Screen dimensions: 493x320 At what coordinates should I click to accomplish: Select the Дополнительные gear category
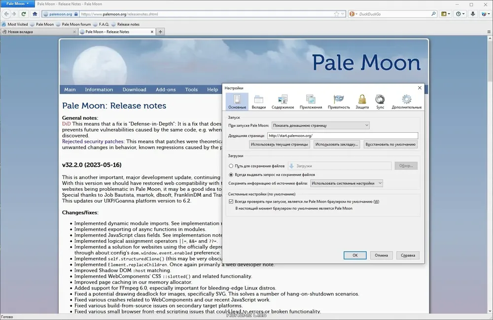(407, 102)
